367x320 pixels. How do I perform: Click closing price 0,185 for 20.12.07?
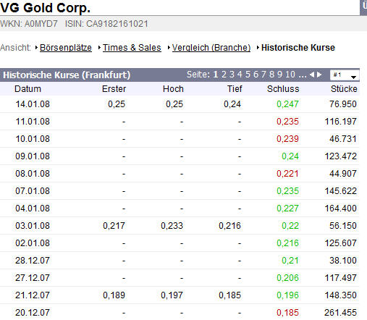coord(287,313)
